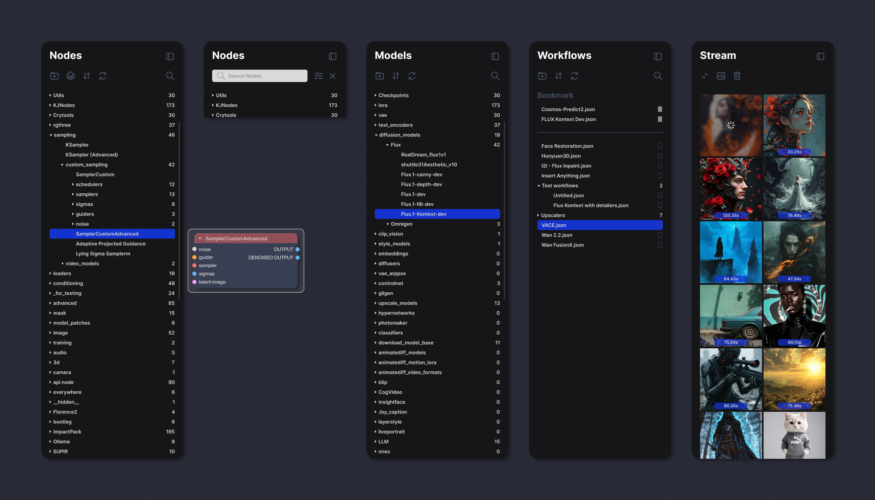Expand the Omnigen models folder
Image resolution: width=875 pixels, height=500 pixels.
[388, 224]
